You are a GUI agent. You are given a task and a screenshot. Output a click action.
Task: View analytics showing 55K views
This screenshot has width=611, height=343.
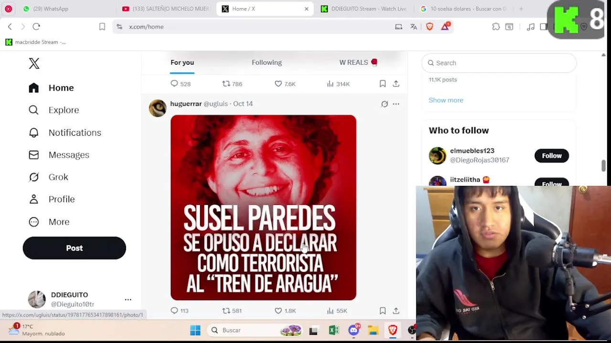[x=337, y=311]
